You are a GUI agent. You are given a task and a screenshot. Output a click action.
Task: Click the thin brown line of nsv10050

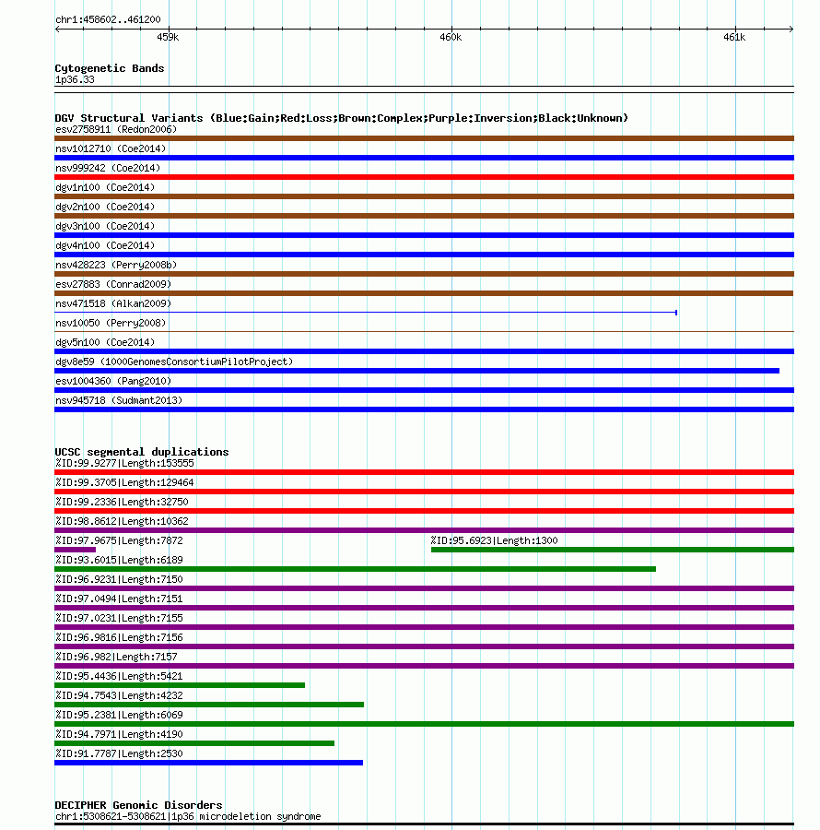tap(424, 332)
